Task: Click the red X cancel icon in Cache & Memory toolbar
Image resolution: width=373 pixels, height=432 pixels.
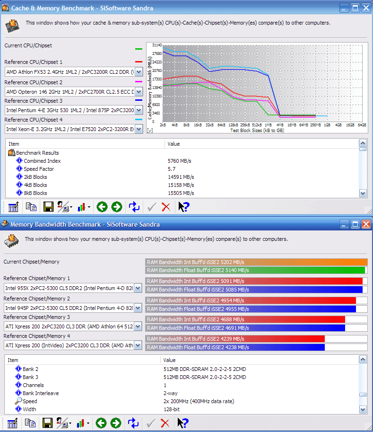Action: click(x=166, y=207)
